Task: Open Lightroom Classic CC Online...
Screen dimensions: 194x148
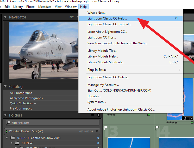Action: click(x=131, y=77)
